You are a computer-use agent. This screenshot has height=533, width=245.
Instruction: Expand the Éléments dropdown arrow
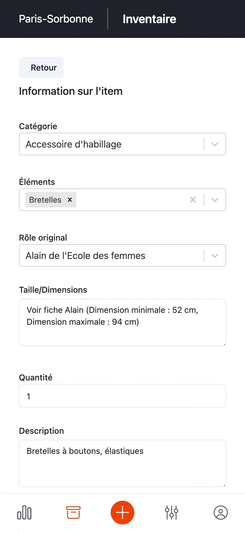click(215, 200)
